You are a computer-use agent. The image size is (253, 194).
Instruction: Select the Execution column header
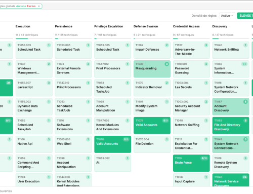23,26
